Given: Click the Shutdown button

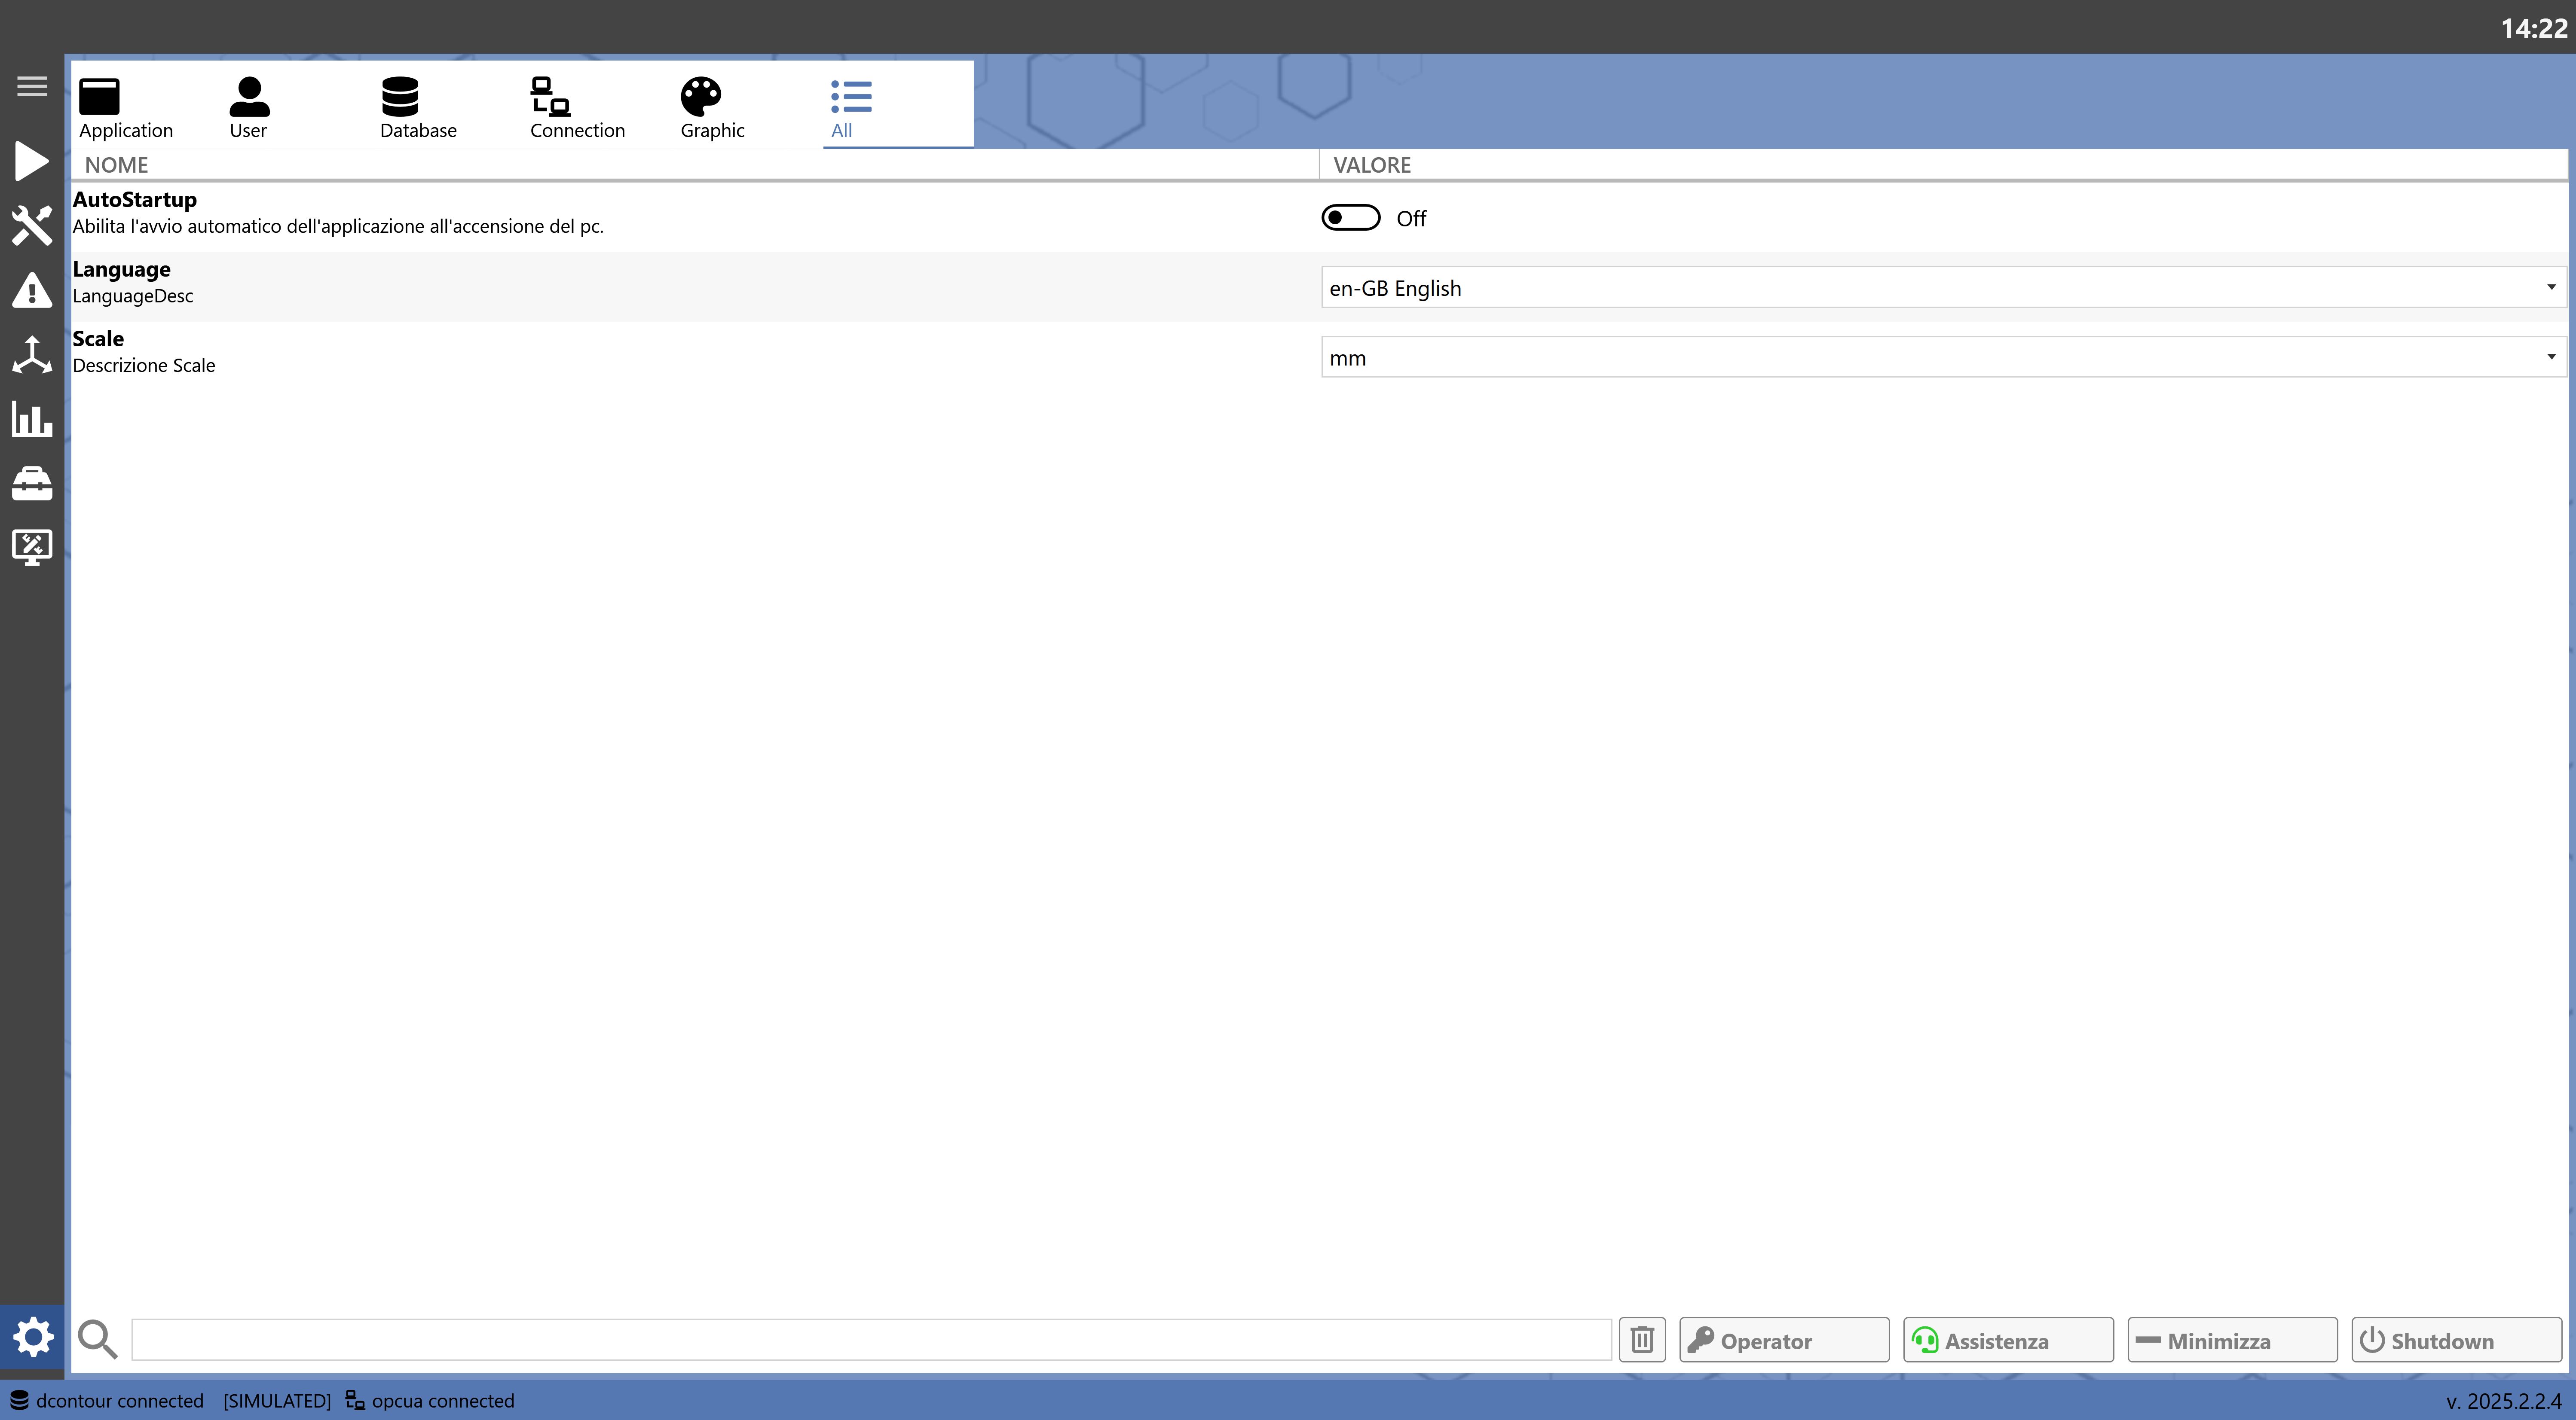Looking at the screenshot, I should coord(2456,1339).
